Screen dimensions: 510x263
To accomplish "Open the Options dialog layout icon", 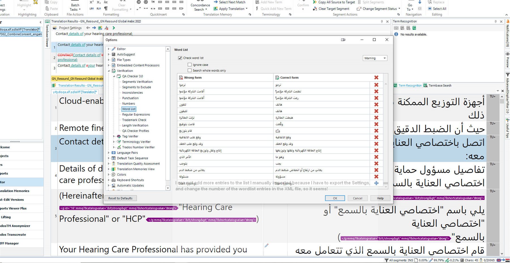I will pos(343,40).
